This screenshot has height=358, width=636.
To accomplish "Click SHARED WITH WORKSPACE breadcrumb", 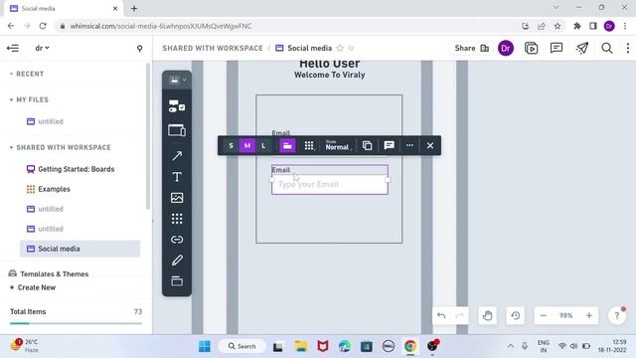I will click(213, 49).
